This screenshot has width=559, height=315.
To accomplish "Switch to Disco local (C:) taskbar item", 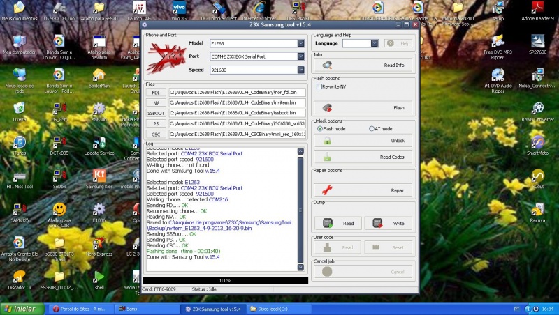I will (279, 309).
